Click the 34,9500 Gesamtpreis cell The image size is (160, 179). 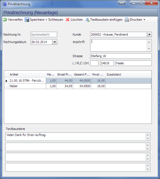82,86
